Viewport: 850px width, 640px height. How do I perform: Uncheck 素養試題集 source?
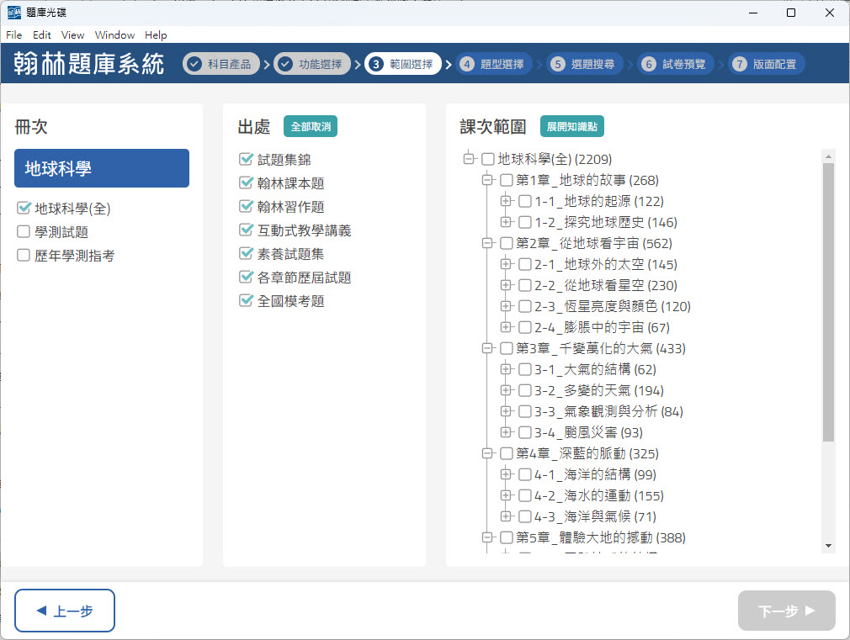pos(246,253)
